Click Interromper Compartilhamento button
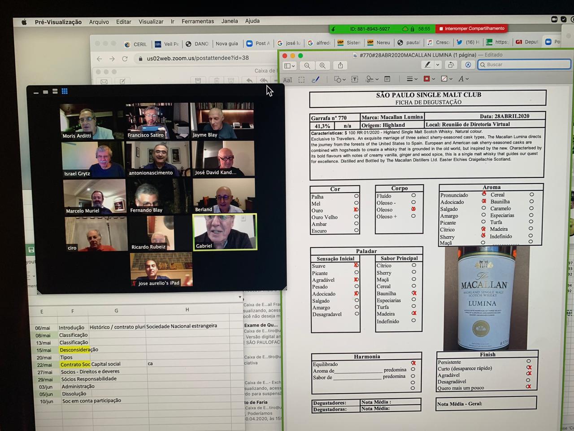The image size is (574, 431). pos(472,29)
